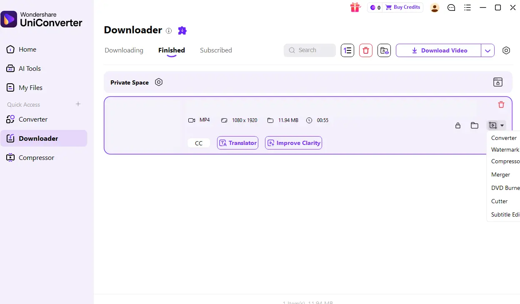Click the red delete all trash icon
Screen dimensions: 520x304
366,50
